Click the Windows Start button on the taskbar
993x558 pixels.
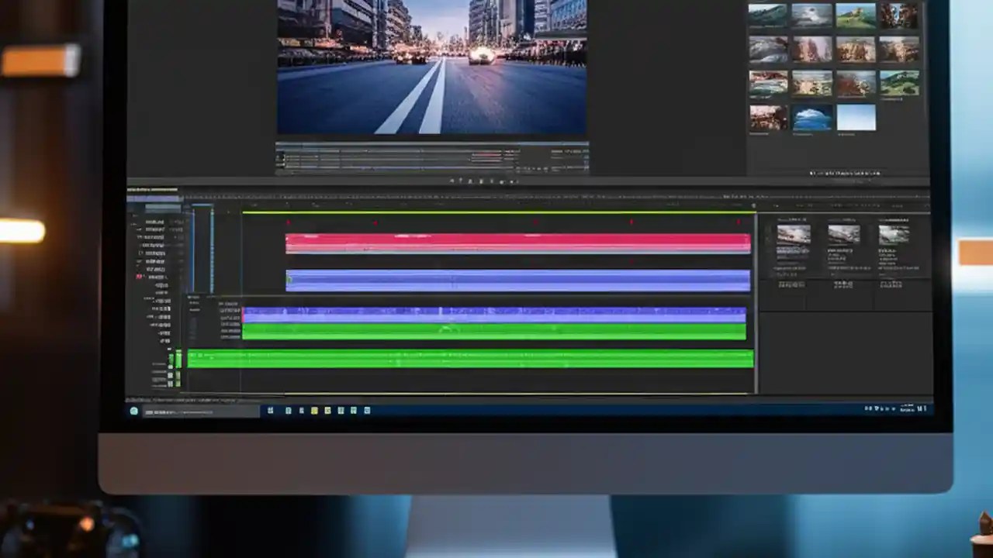click(x=133, y=409)
